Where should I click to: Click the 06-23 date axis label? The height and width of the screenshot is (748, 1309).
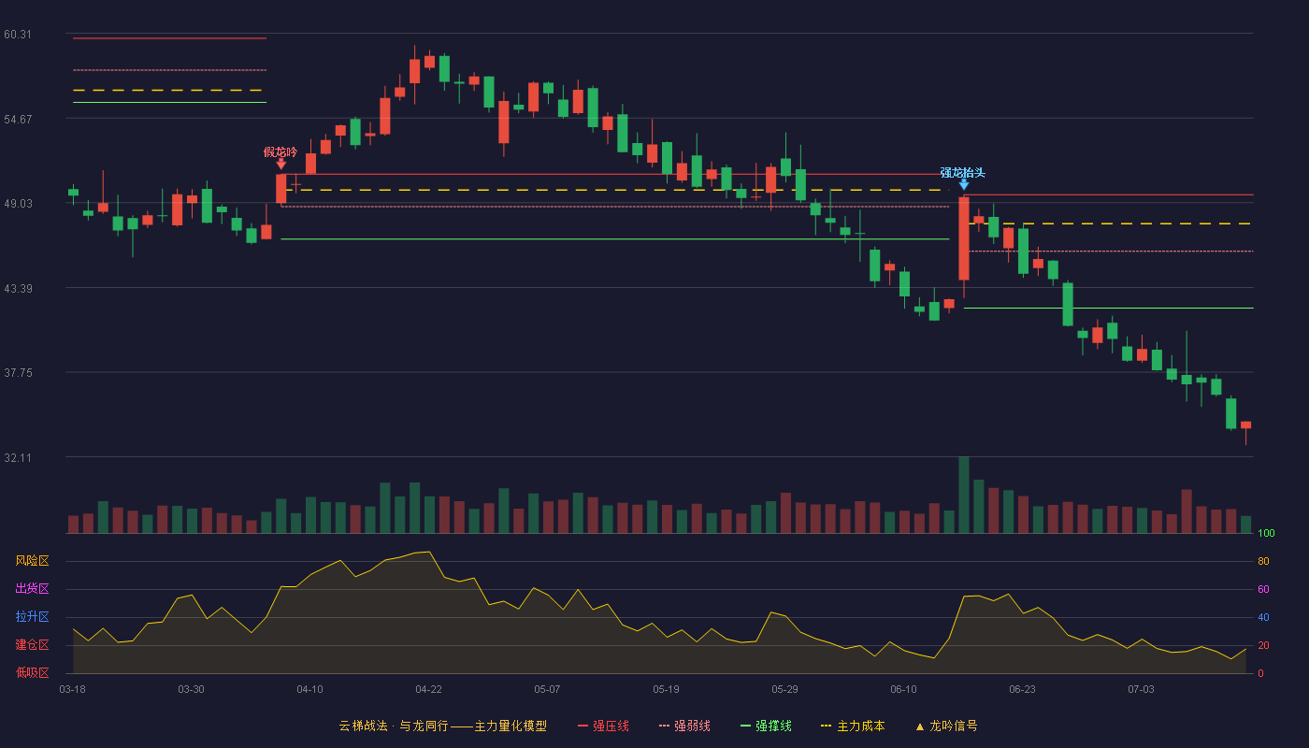[1022, 689]
